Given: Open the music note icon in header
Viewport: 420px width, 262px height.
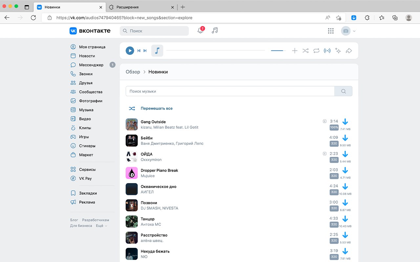Looking at the screenshot, I should (x=215, y=30).
